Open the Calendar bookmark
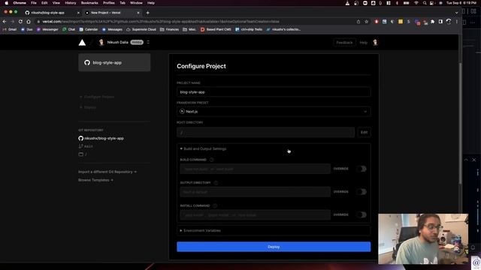This screenshot has width=481, height=270. tap(89, 29)
